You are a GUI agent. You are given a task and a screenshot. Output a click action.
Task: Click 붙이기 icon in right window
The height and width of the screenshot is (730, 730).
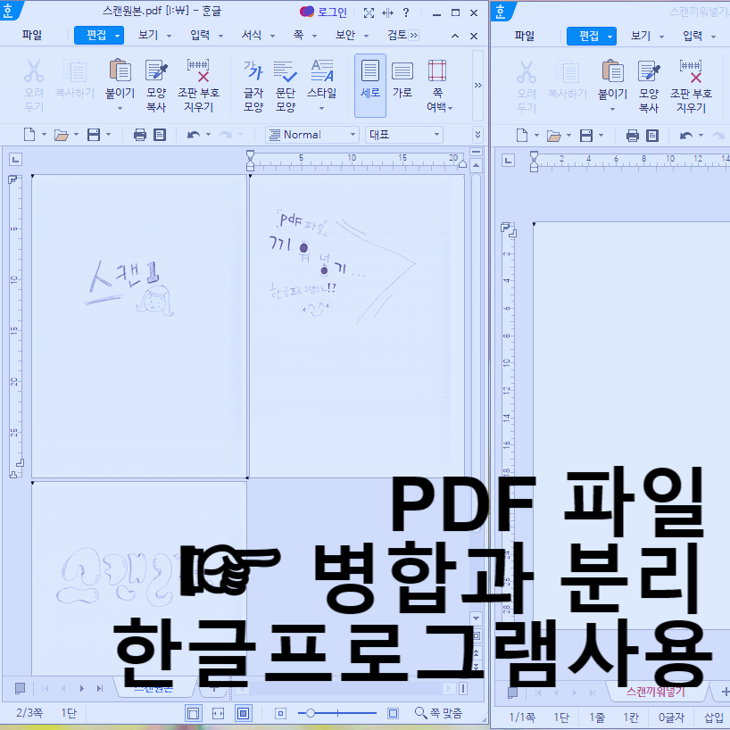613,71
